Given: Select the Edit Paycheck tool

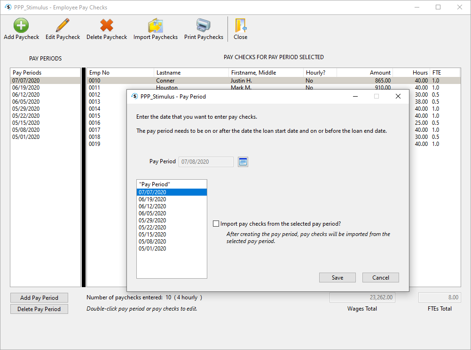Looking at the screenshot, I should point(62,28).
